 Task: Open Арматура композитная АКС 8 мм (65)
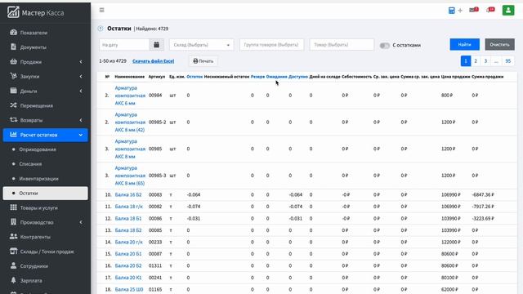[130, 176]
